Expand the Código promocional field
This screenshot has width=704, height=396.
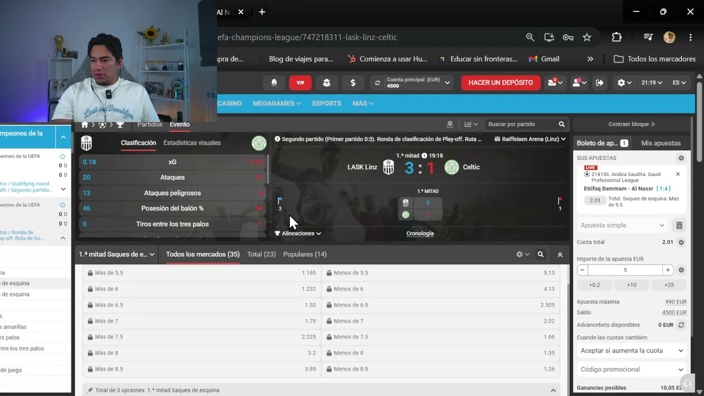(631, 370)
